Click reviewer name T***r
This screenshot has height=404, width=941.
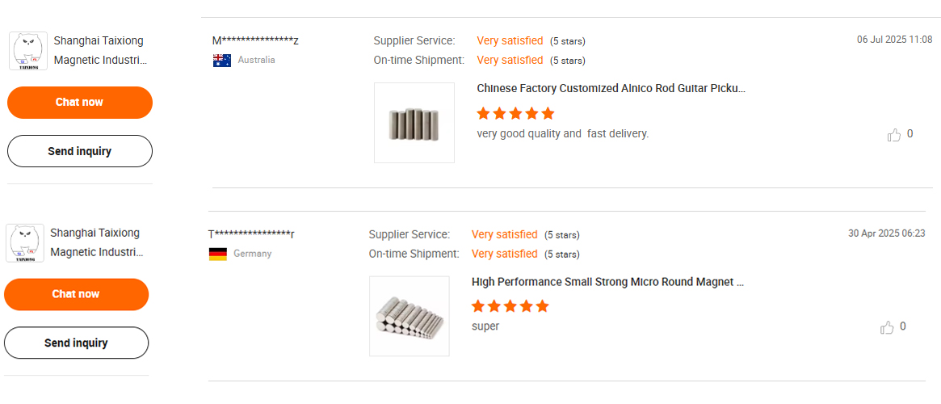tap(251, 234)
